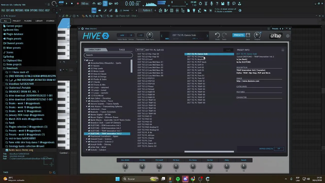Open the Voices count selector
325x183 pixels.
click(131, 35)
